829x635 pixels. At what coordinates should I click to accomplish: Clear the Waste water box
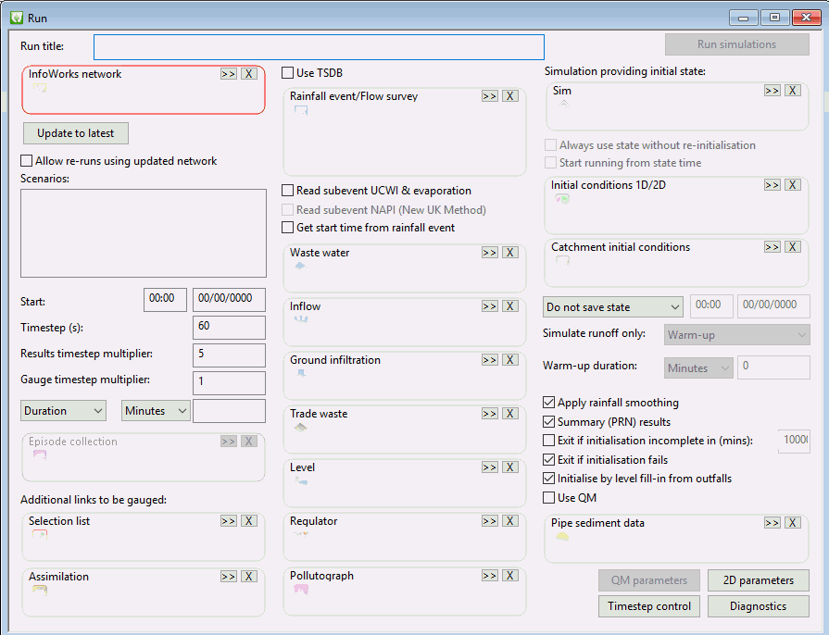(x=510, y=253)
